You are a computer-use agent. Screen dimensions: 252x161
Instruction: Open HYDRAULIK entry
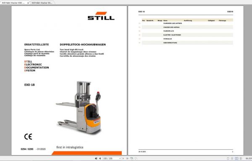click(x=168, y=39)
